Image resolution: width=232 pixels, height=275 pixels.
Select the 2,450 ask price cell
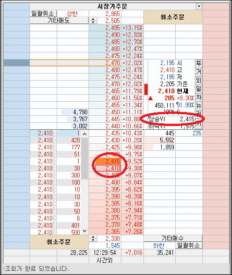click(x=105, y=112)
